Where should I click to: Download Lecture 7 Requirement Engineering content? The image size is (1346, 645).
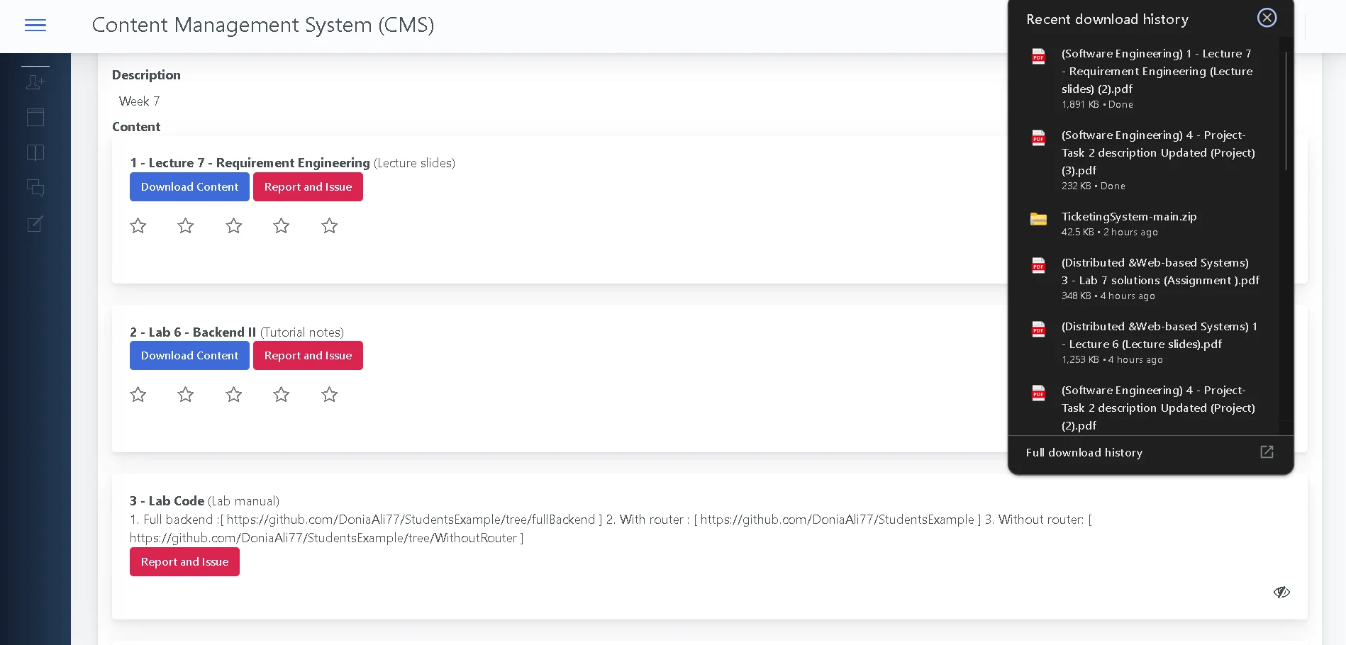189,187
